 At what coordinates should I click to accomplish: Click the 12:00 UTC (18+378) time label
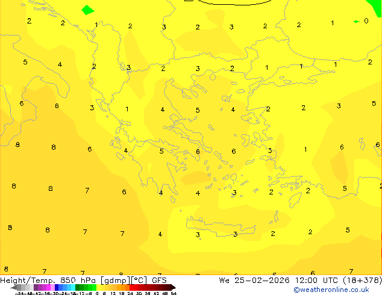[339, 281]
